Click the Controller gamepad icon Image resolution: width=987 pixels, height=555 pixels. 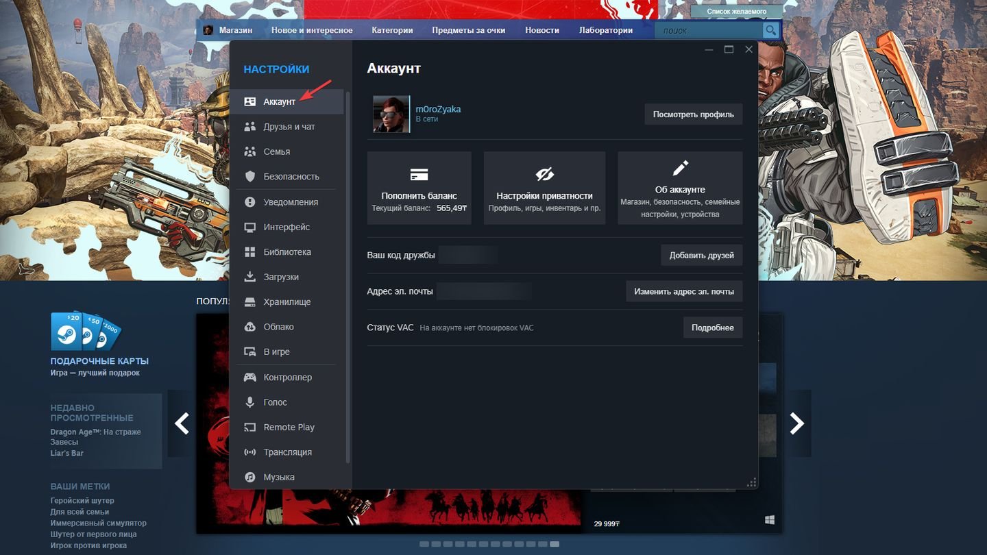[250, 378]
